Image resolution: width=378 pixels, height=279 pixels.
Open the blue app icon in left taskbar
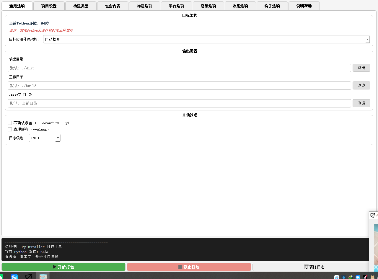14,277
